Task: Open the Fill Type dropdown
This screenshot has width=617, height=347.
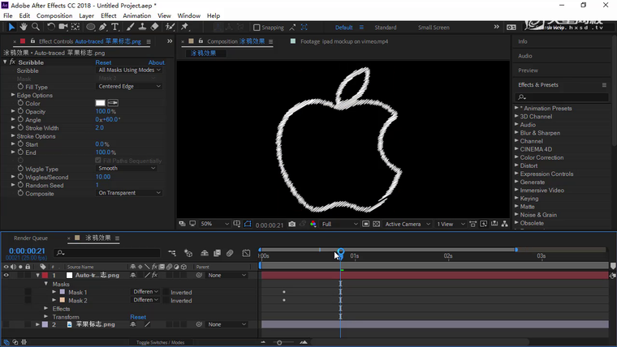Action: 129,87
